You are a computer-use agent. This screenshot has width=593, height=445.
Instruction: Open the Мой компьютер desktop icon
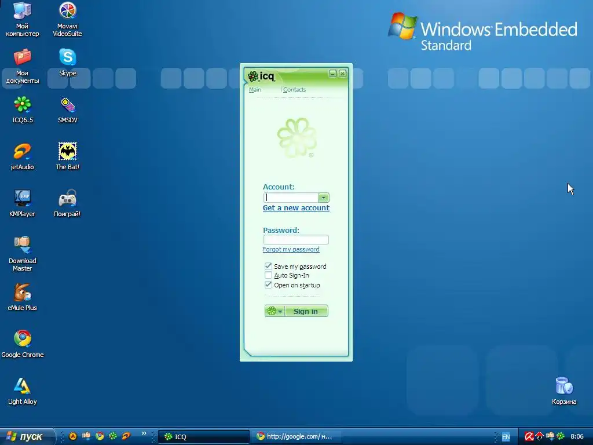coord(23,19)
